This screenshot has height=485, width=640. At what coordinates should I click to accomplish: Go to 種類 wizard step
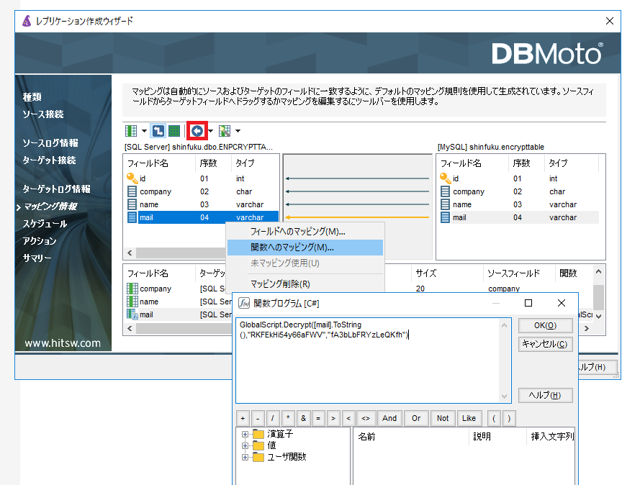coord(32,97)
